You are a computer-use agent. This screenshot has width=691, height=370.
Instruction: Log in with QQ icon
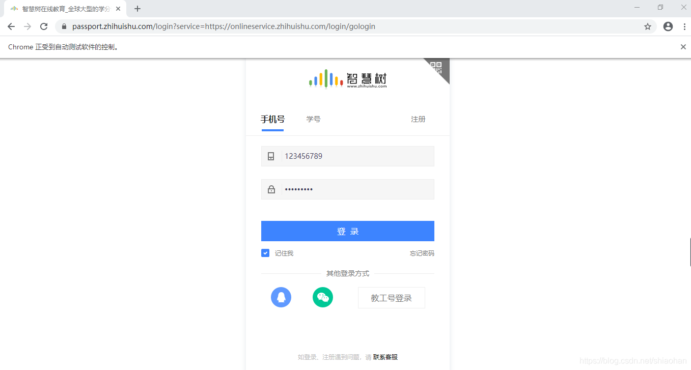pos(281,297)
